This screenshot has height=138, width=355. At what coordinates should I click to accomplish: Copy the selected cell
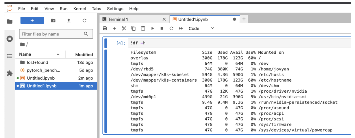pyautogui.click(x=133, y=28)
